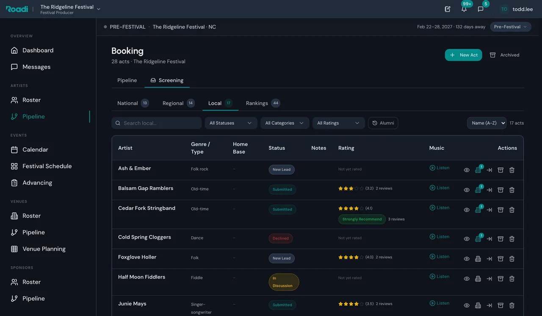Open Venue Planning in sidebar
This screenshot has height=316, width=542.
(x=48, y=249)
